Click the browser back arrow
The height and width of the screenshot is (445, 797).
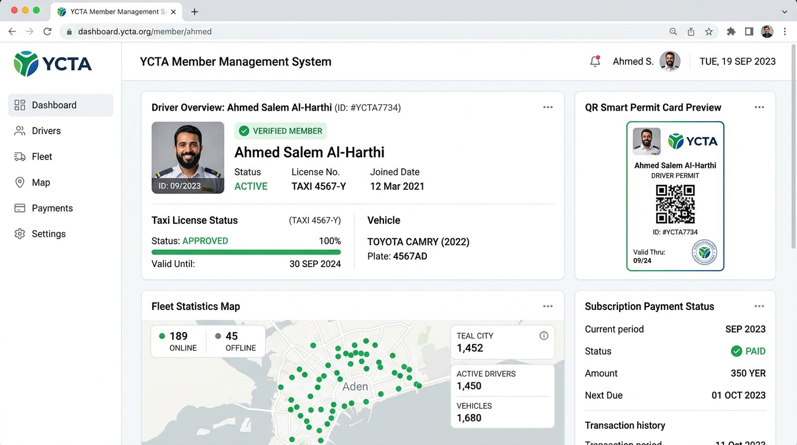click(x=12, y=31)
